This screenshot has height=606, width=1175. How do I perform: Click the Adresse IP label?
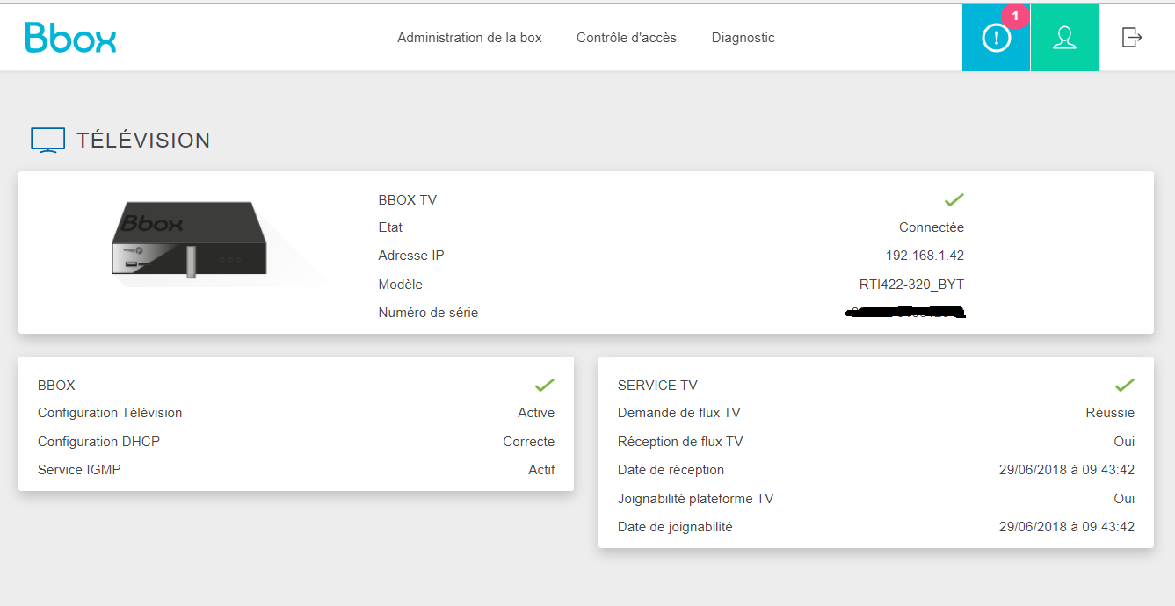(411, 256)
